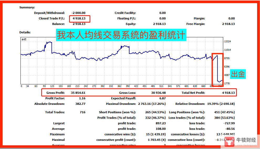
Task: Click the Gross Loss value 30 936.48
Action: tap(158, 93)
